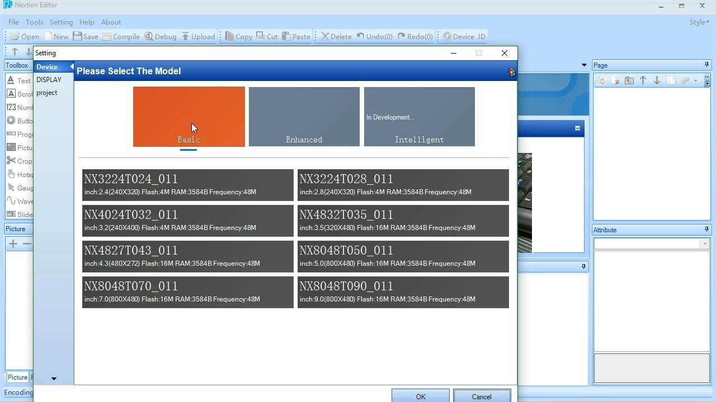
Task: Click Redo(0) in the toolbar
Action: (x=415, y=36)
